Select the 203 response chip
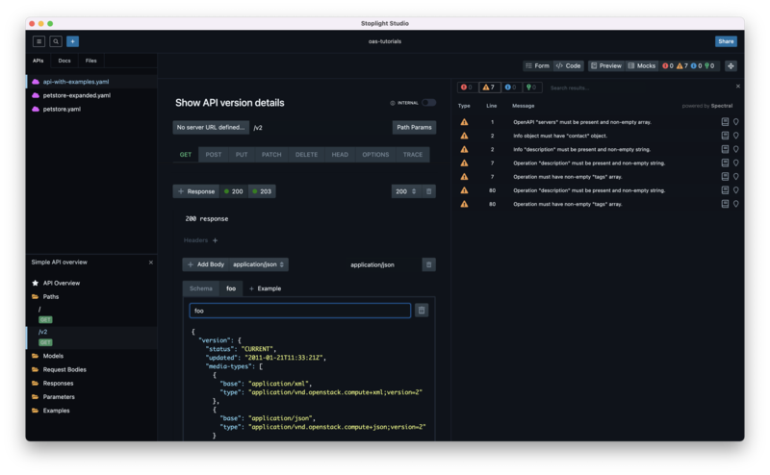The height and width of the screenshot is (475, 770). (x=262, y=191)
